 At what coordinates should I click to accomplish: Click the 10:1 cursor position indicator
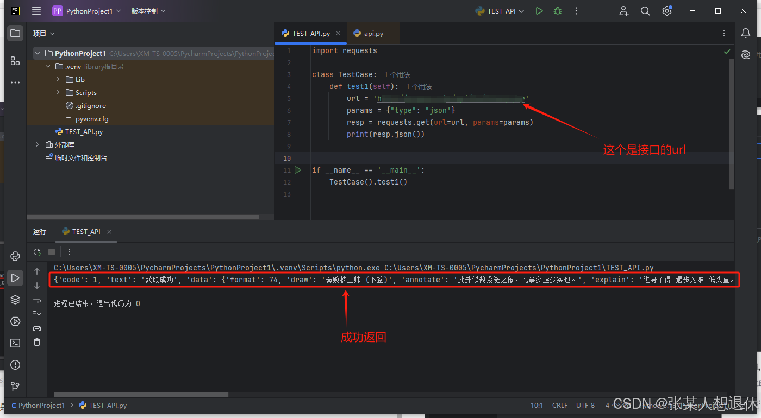pyautogui.click(x=537, y=405)
